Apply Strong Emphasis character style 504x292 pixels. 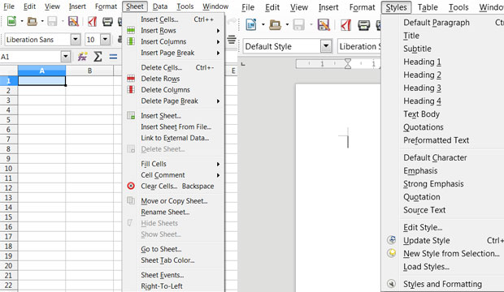pos(433,183)
